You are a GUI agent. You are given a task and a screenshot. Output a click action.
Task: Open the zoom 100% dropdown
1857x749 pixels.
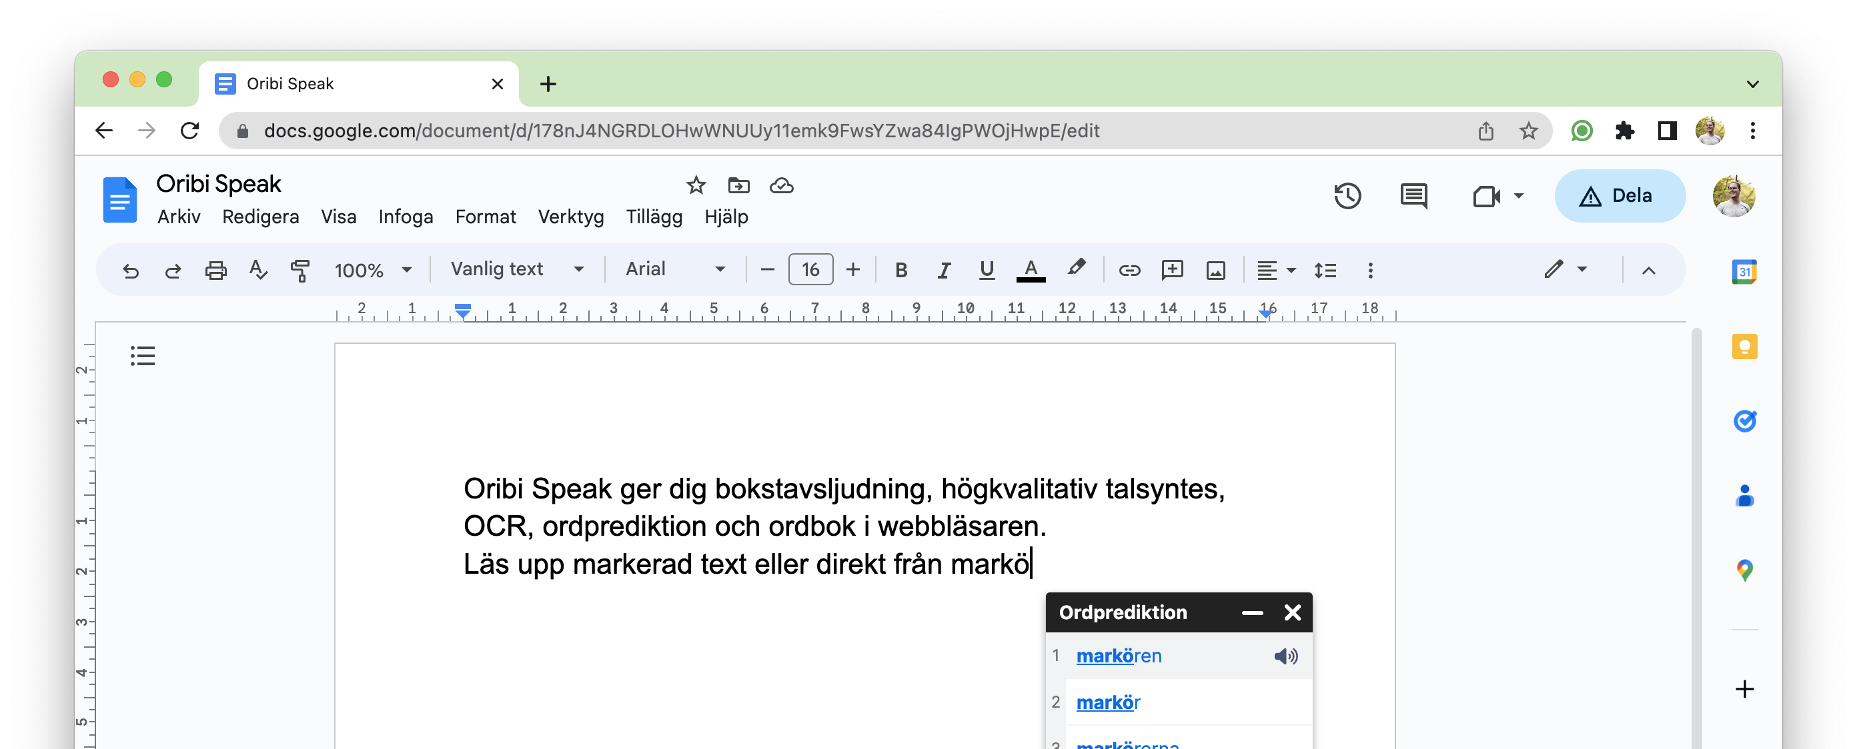[373, 271]
